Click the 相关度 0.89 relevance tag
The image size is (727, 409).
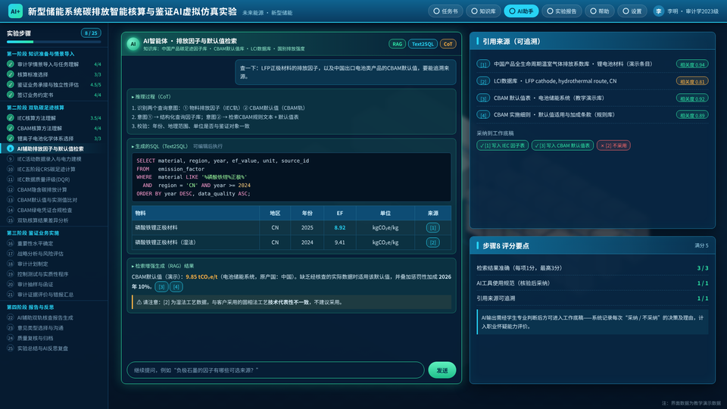pyautogui.click(x=691, y=115)
